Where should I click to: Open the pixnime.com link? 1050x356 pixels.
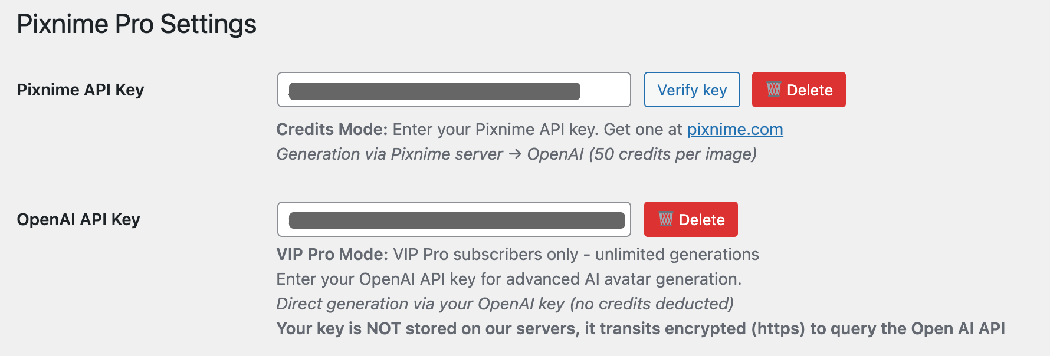point(735,130)
